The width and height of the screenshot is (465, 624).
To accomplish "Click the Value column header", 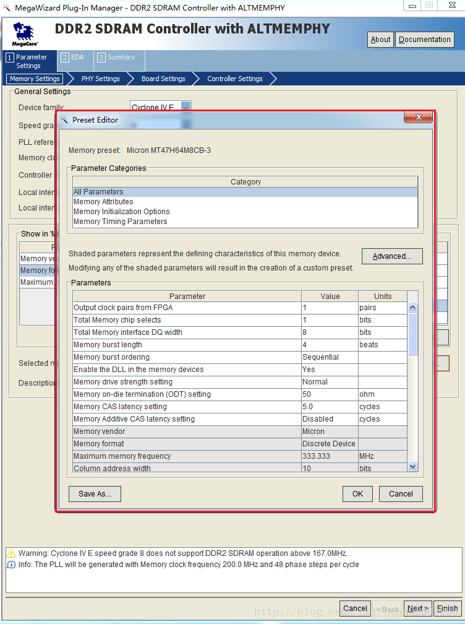I will click(x=330, y=297).
